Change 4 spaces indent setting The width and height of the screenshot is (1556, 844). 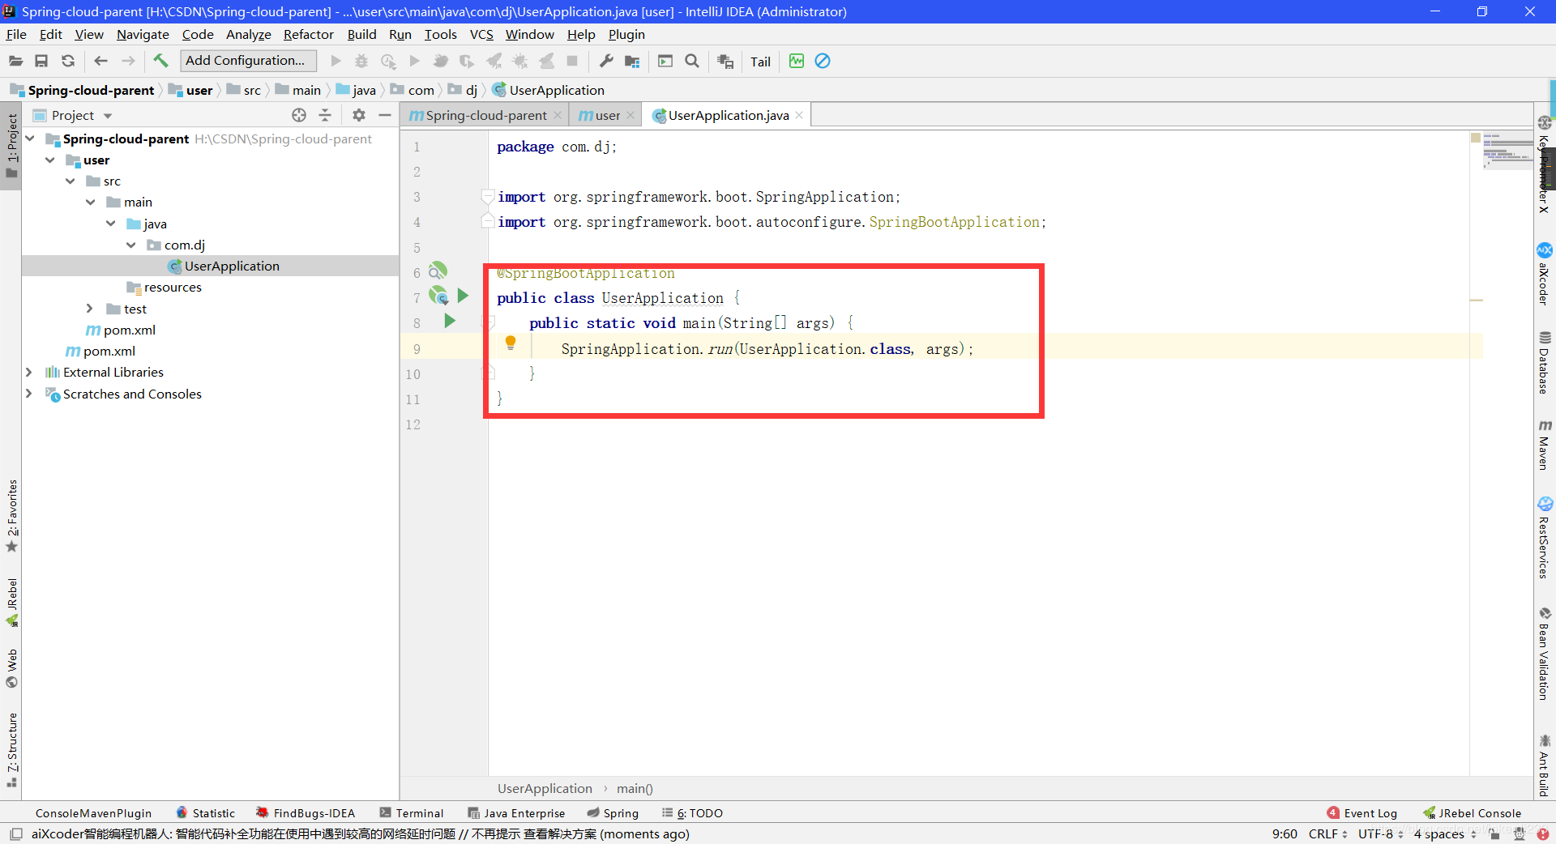point(1445,833)
